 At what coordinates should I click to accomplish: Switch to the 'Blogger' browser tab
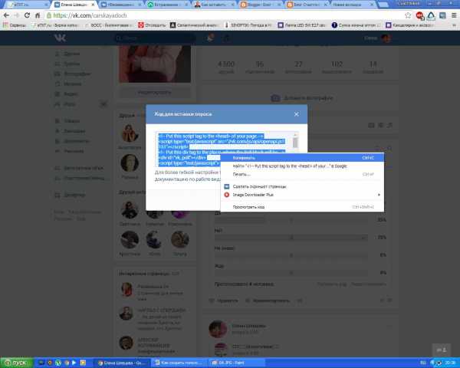tap(261, 5)
